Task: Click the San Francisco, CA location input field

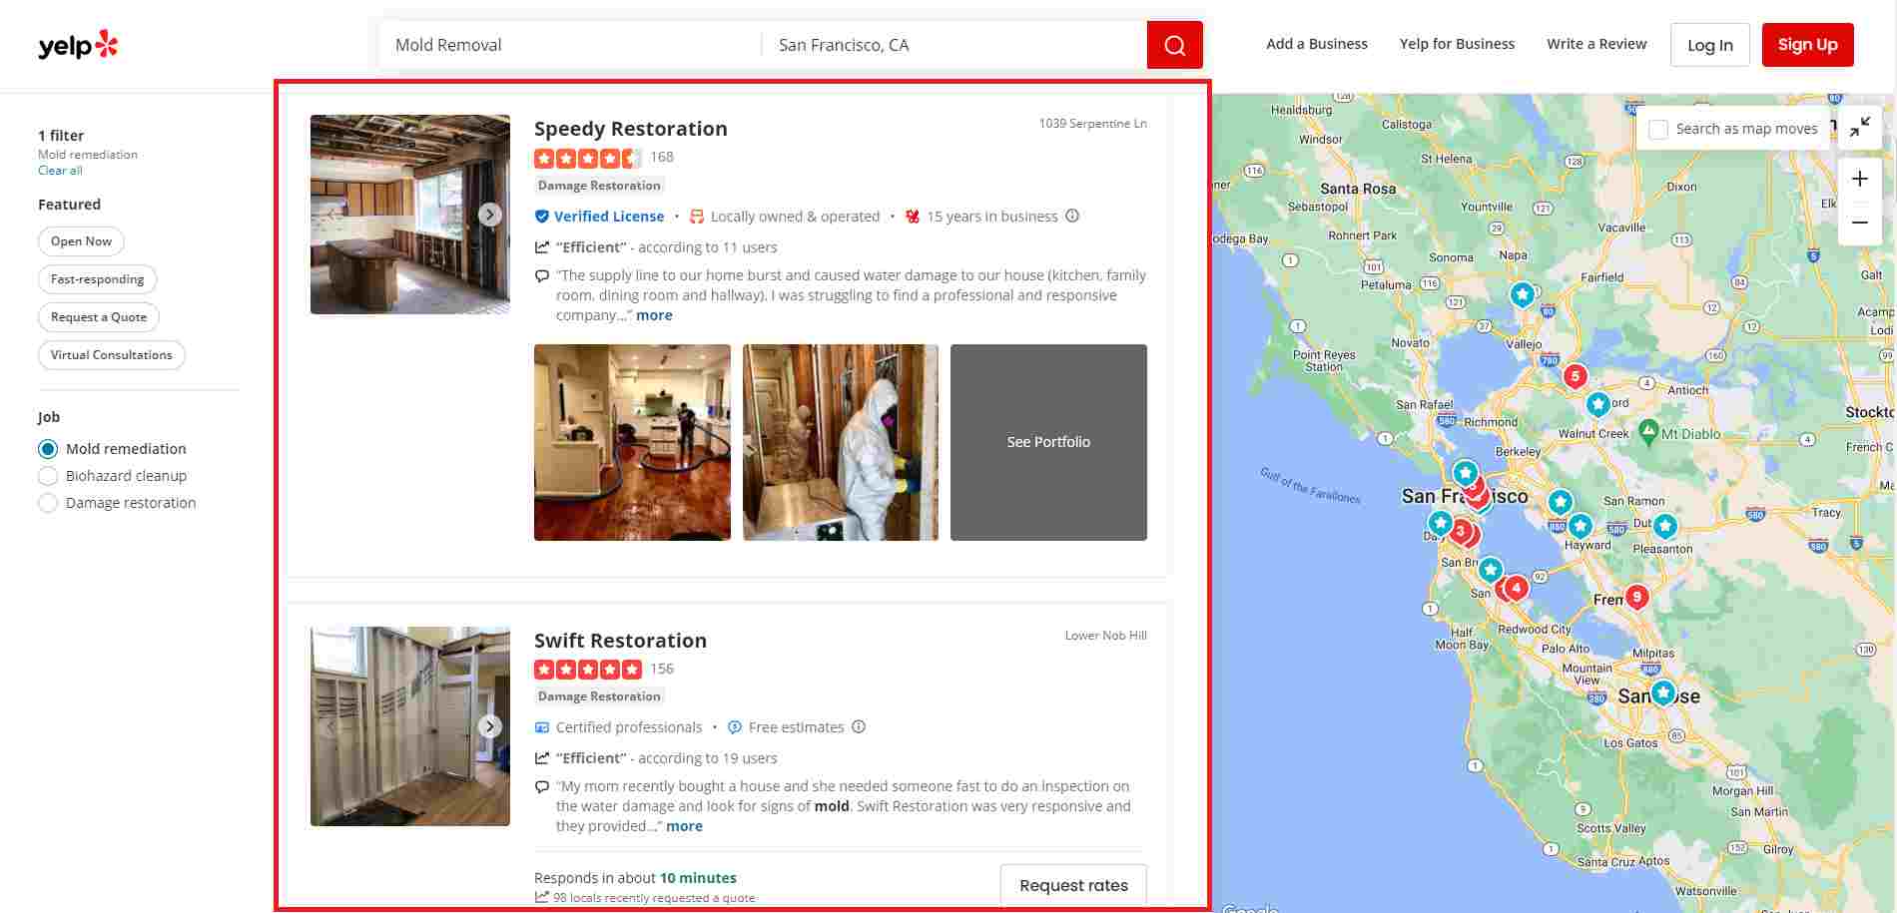Action: pos(948,44)
